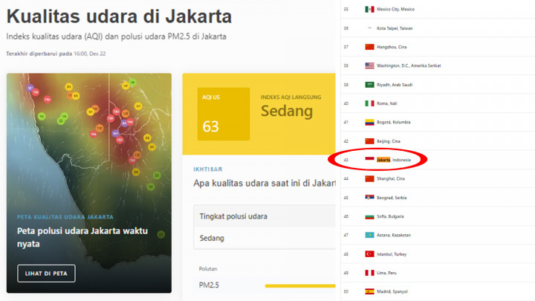Click the Kualitas udara di Jakarta heading
This screenshot has width=535, height=301.
coord(119,16)
